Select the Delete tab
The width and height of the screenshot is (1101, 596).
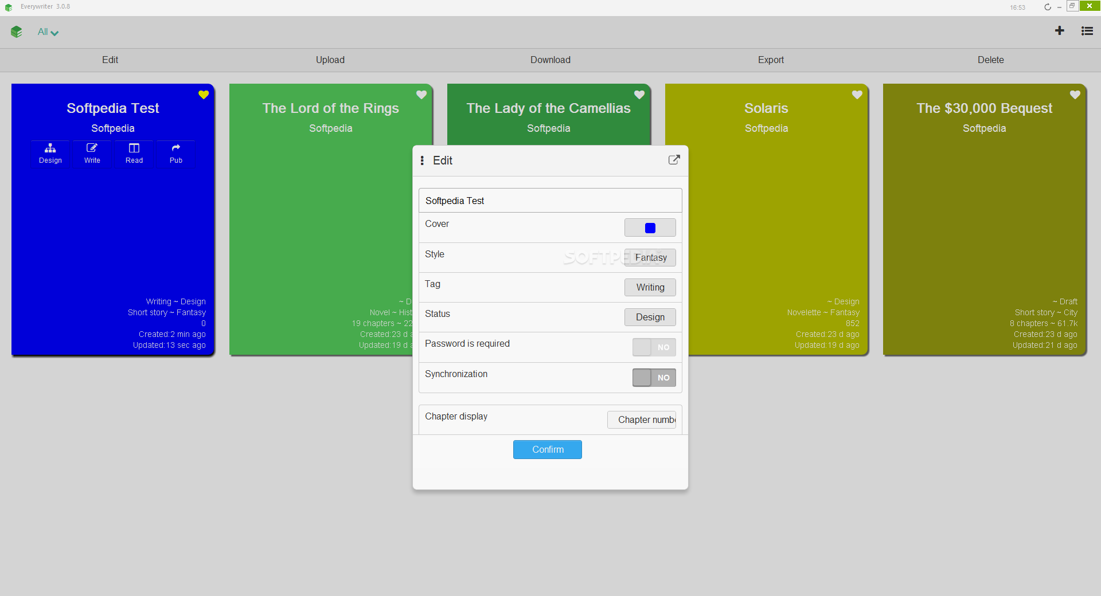[x=991, y=60]
